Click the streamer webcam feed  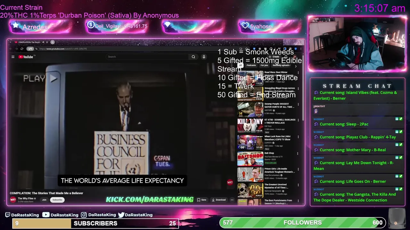(357, 43)
